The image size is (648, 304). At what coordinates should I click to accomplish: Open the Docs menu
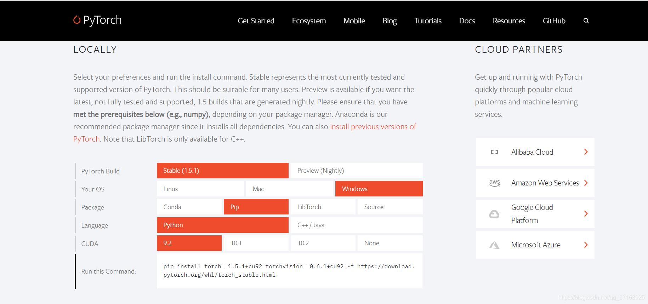coord(467,21)
